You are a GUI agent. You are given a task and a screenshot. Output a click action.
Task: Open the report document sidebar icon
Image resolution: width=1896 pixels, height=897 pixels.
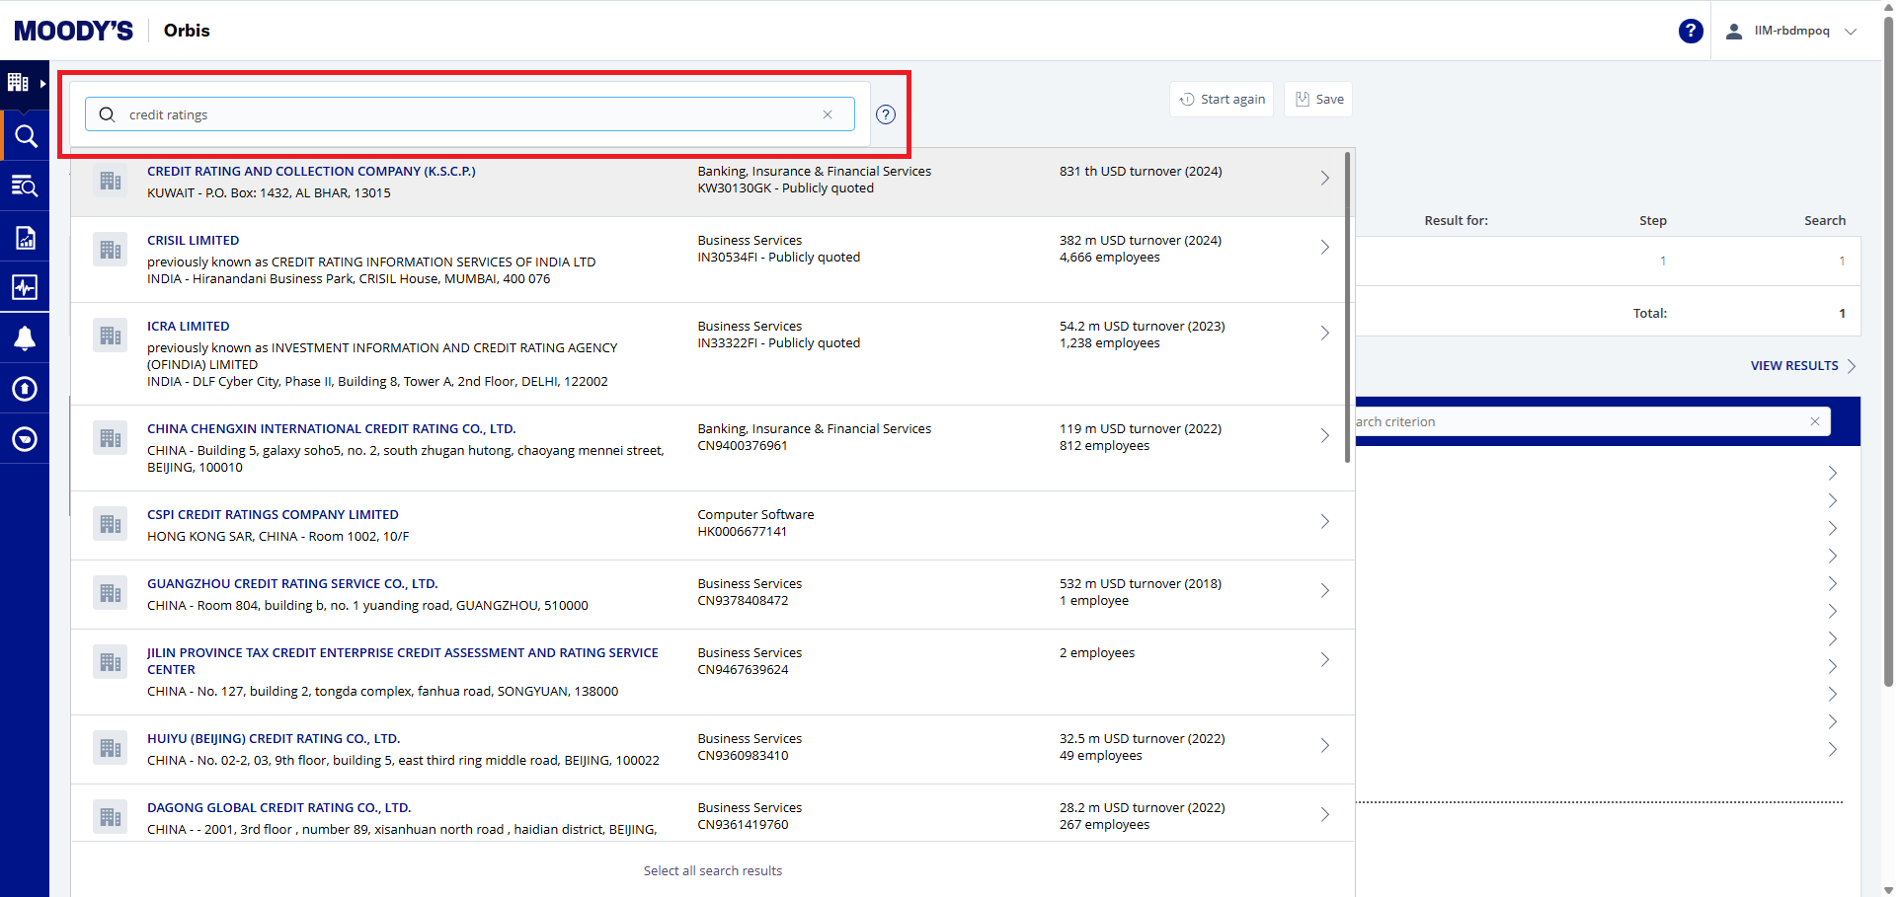[x=25, y=237]
